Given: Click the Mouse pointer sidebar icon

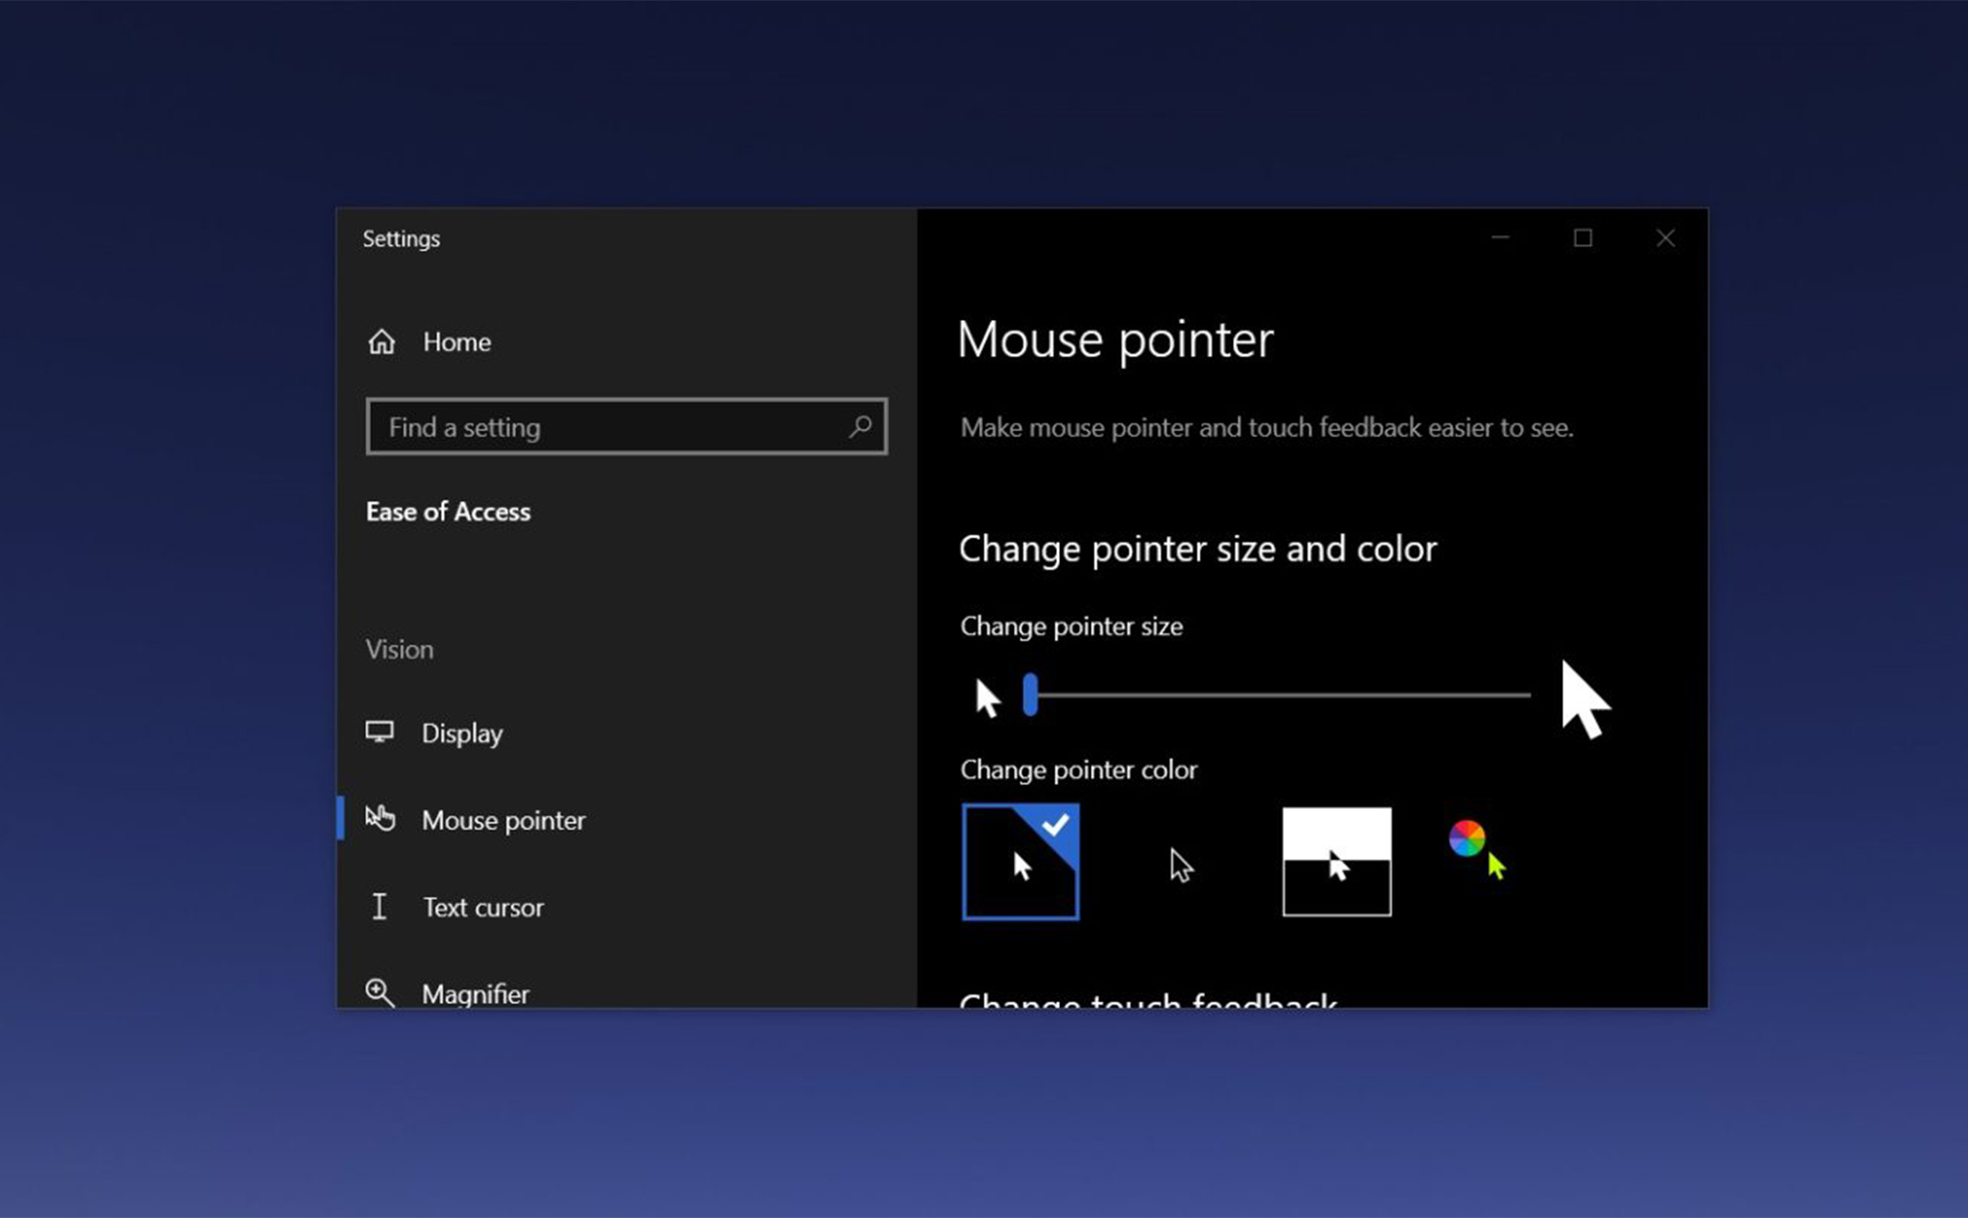Looking at the screenshot, I should pos(382,819).
